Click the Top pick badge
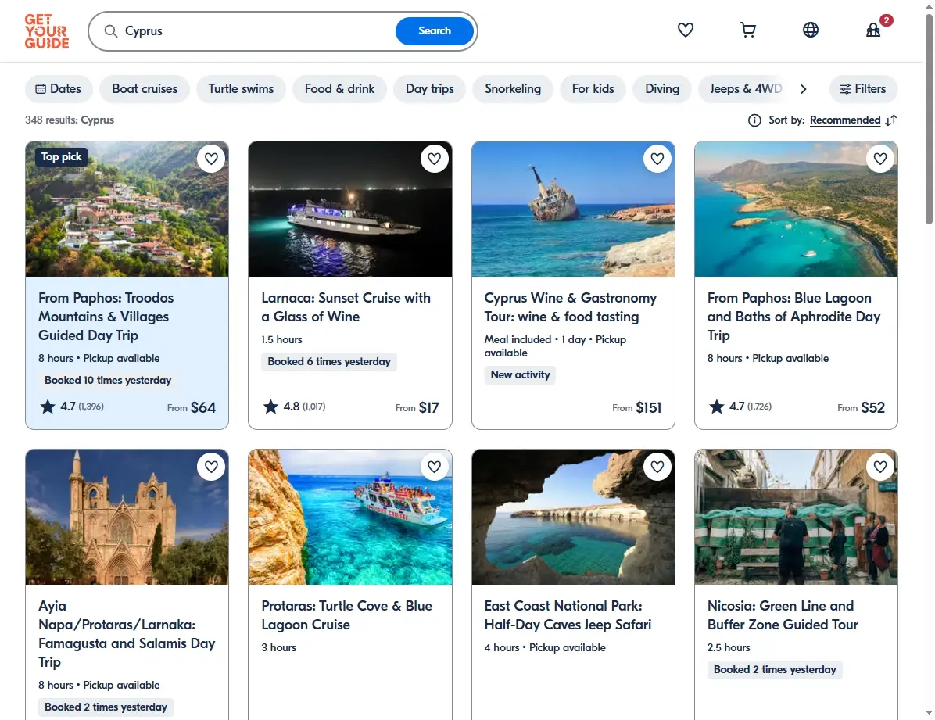Screen dimensions: 935x720 click(x=62, y=157)
